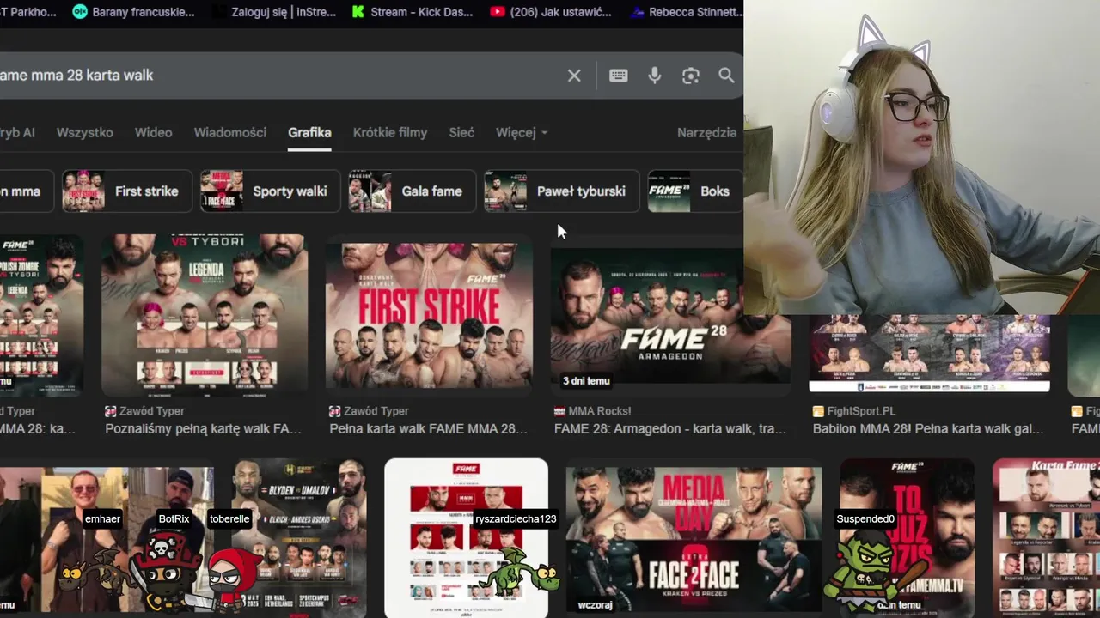Filter images by Paweł tyburski chip
This screenshot has width=1100, height=618.
pos(561,191)
